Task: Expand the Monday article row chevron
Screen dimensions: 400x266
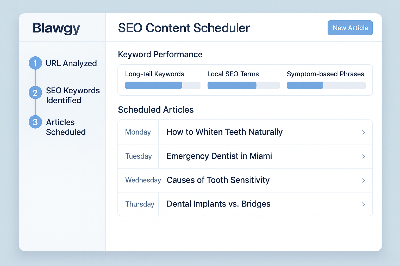Action: point(364,132)
